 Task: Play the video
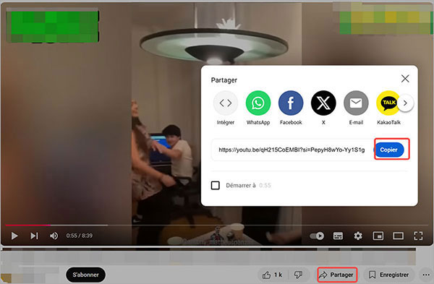tap(14, 236)
